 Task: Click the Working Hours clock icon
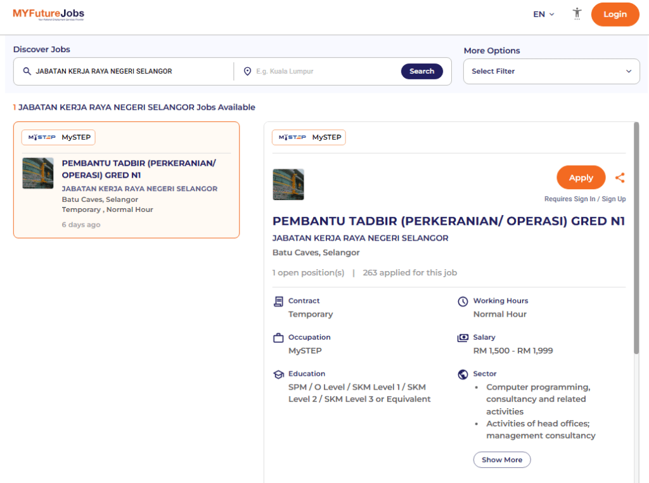463,301
